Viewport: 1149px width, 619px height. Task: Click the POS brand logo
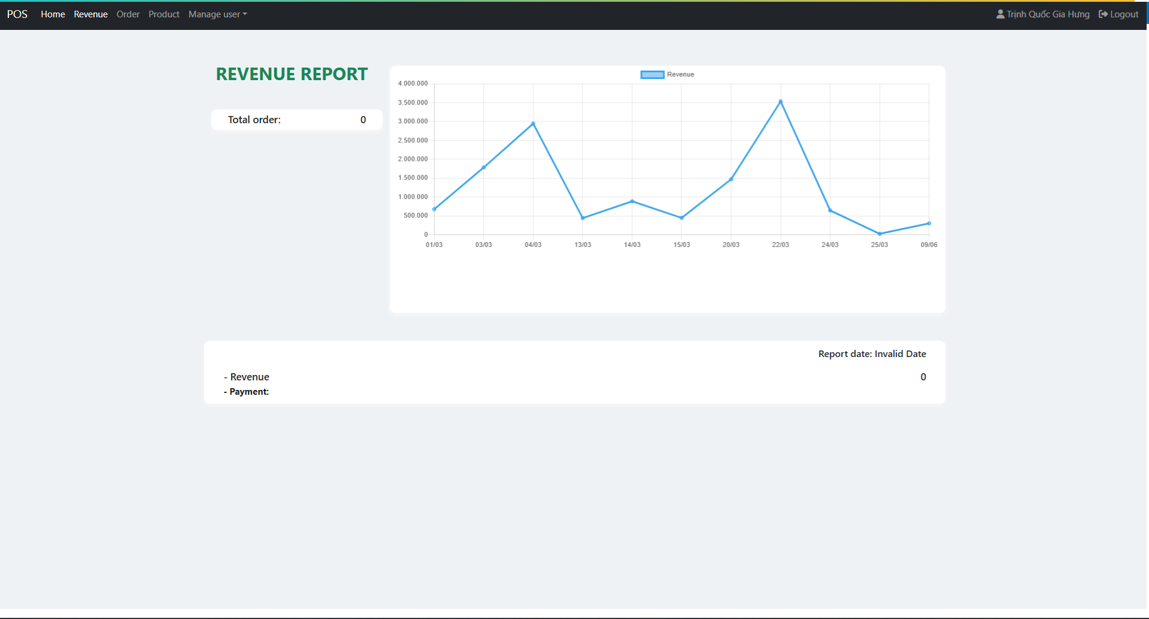click(x=17, y=14)
